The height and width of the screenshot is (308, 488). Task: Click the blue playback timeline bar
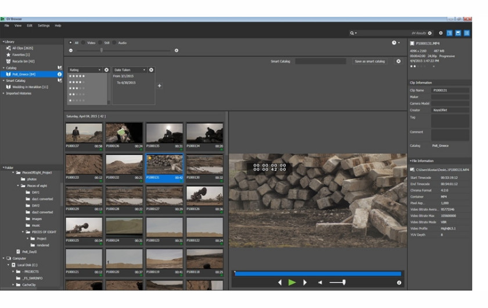318,274
